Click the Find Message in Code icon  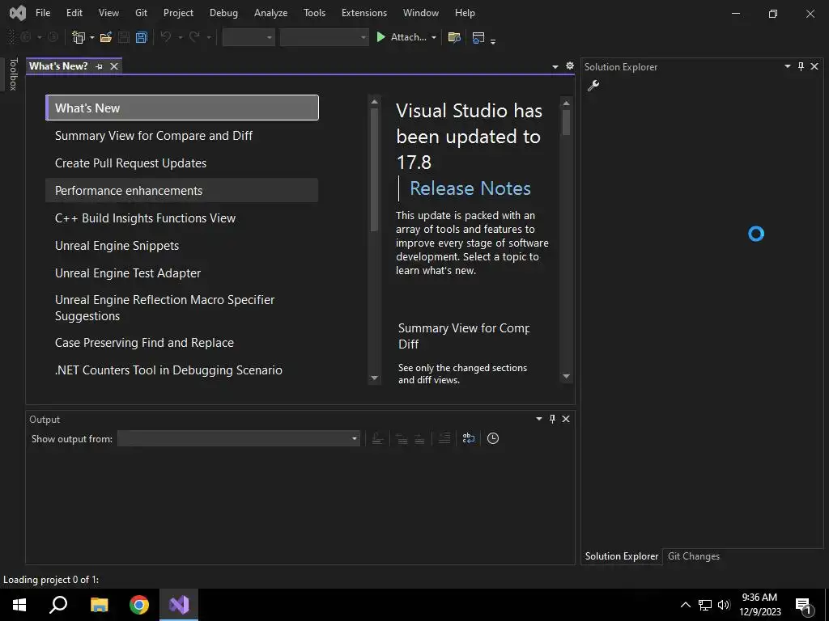click(377, 438)
